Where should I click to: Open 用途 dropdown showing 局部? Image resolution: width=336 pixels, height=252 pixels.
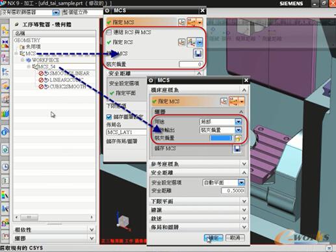239,121
